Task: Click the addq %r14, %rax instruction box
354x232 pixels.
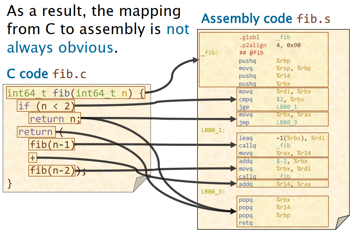Action: 264,184
